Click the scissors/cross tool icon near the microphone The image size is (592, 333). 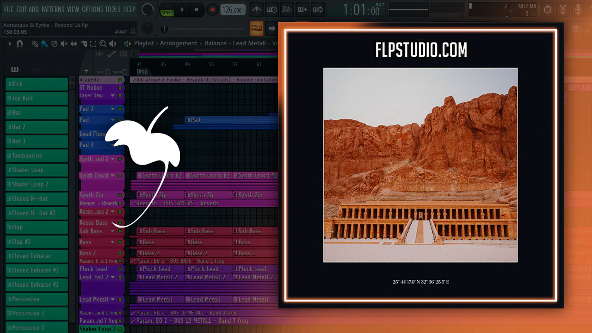563,9
